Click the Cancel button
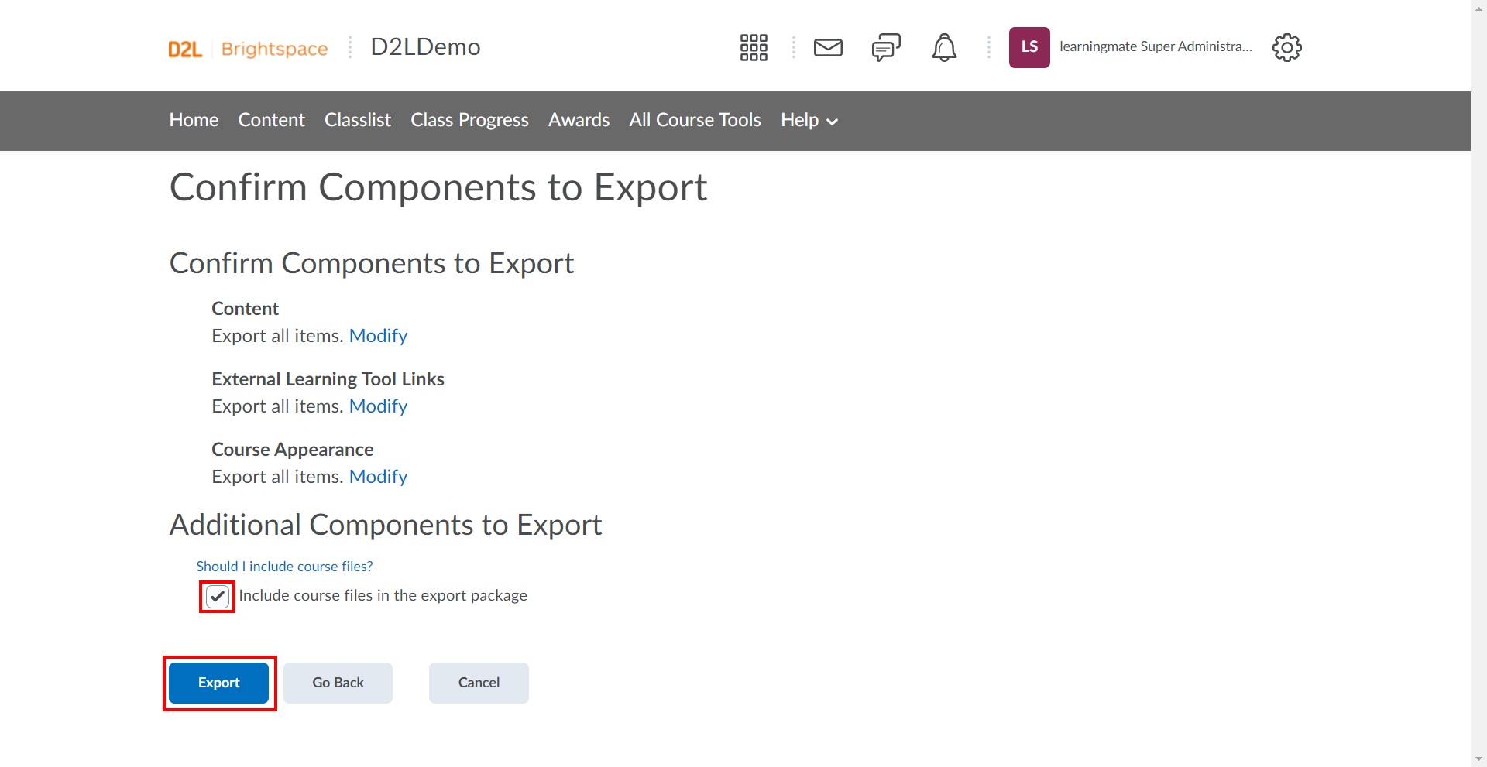The width and height of the screenshot is (1487, 767). coord(479,683)
